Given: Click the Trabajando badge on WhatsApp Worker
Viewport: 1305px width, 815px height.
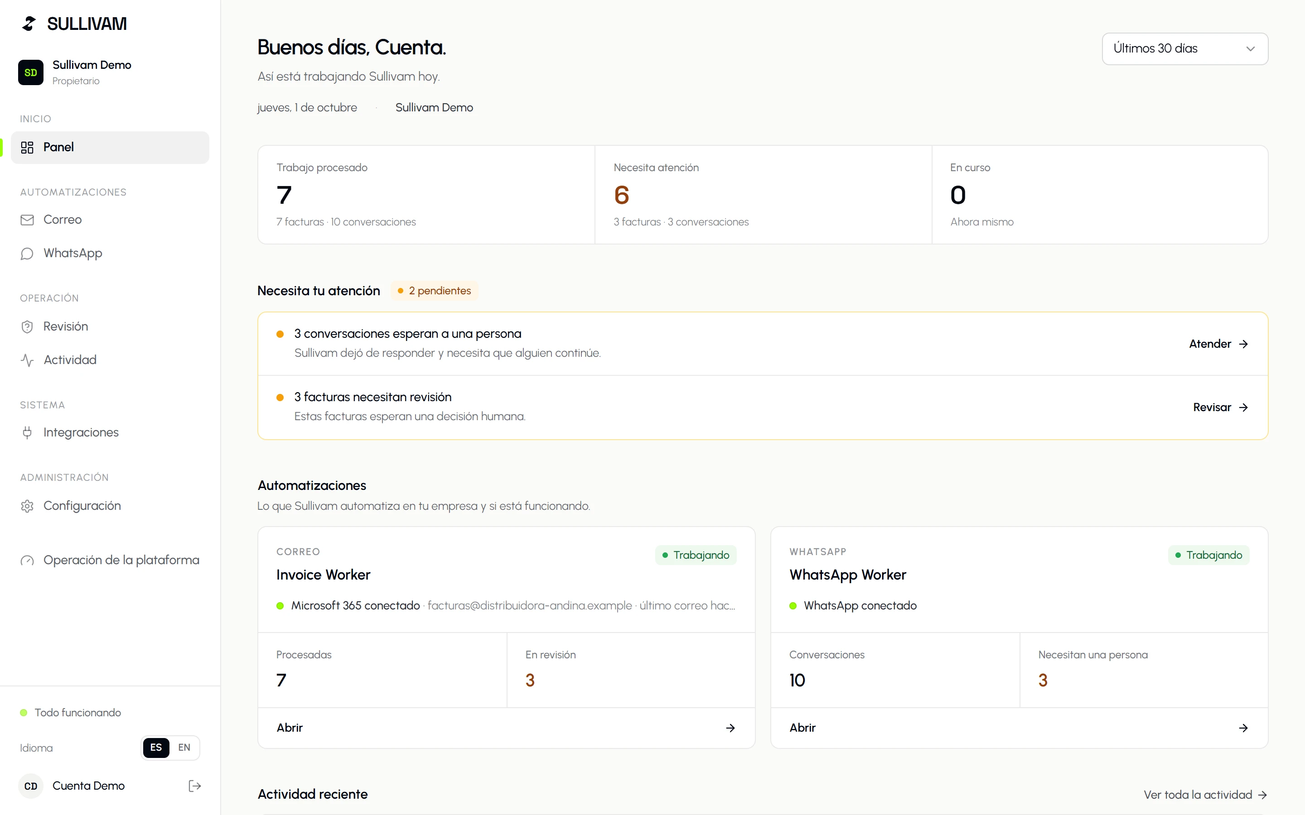Looking at the screenshot, I should click(1208, 555).
